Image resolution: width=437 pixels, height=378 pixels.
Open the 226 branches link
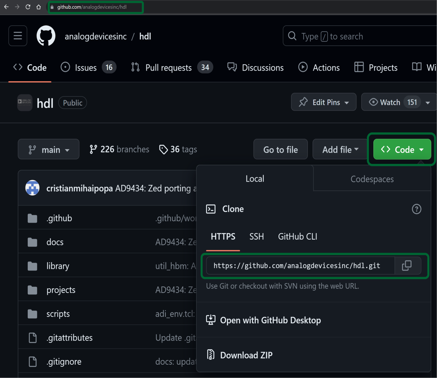pos(119,150)
